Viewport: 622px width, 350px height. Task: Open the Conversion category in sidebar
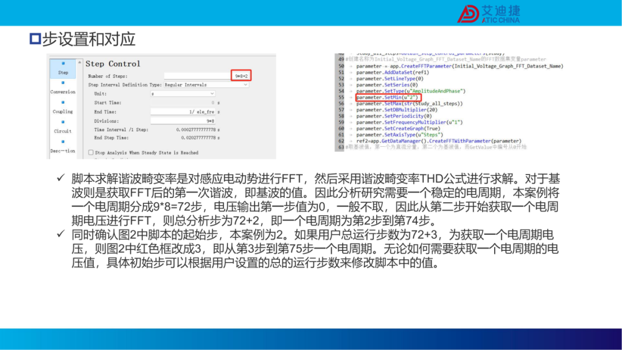(x=63, y=87)
